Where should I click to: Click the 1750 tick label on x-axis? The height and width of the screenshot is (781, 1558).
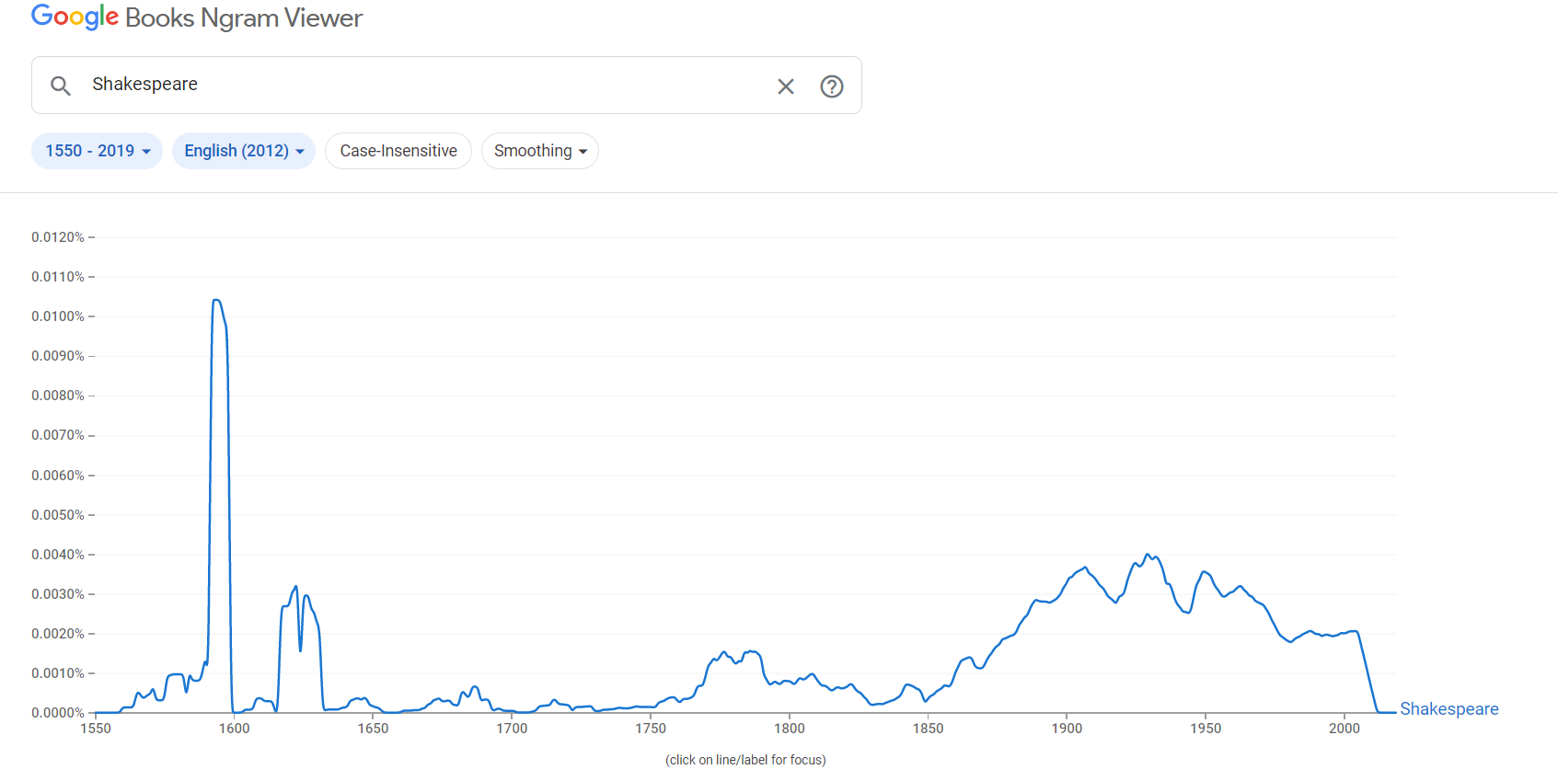pos(651,729)
